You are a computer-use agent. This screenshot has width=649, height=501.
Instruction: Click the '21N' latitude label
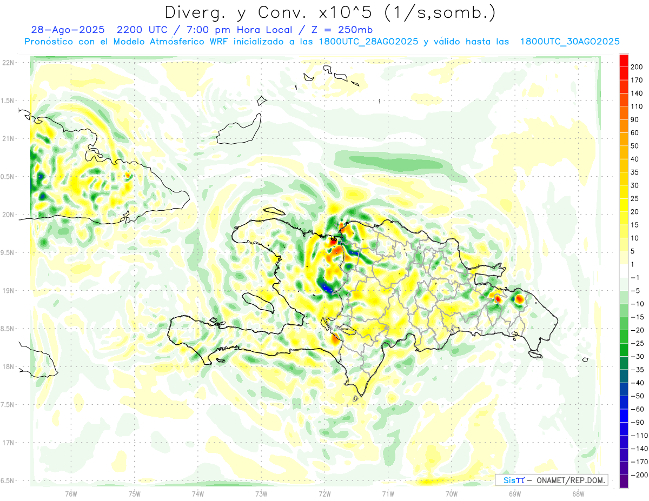click(x=8, y=139)
